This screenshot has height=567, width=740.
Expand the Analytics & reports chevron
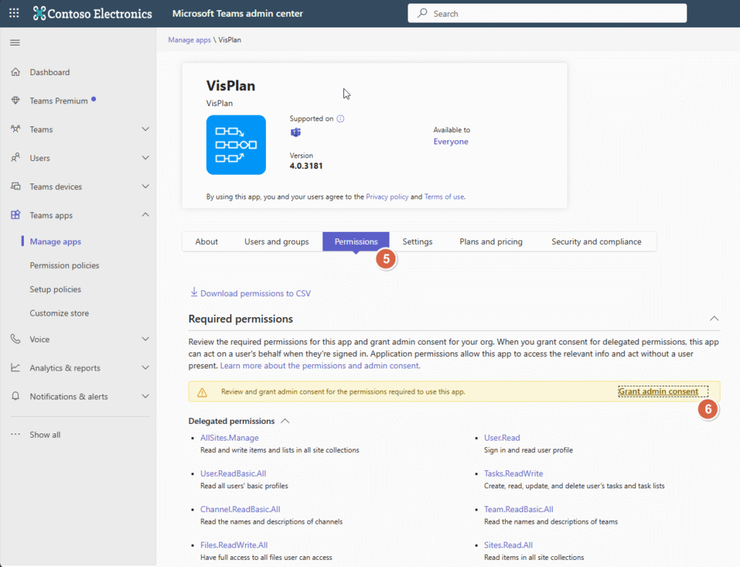point(145,368)
